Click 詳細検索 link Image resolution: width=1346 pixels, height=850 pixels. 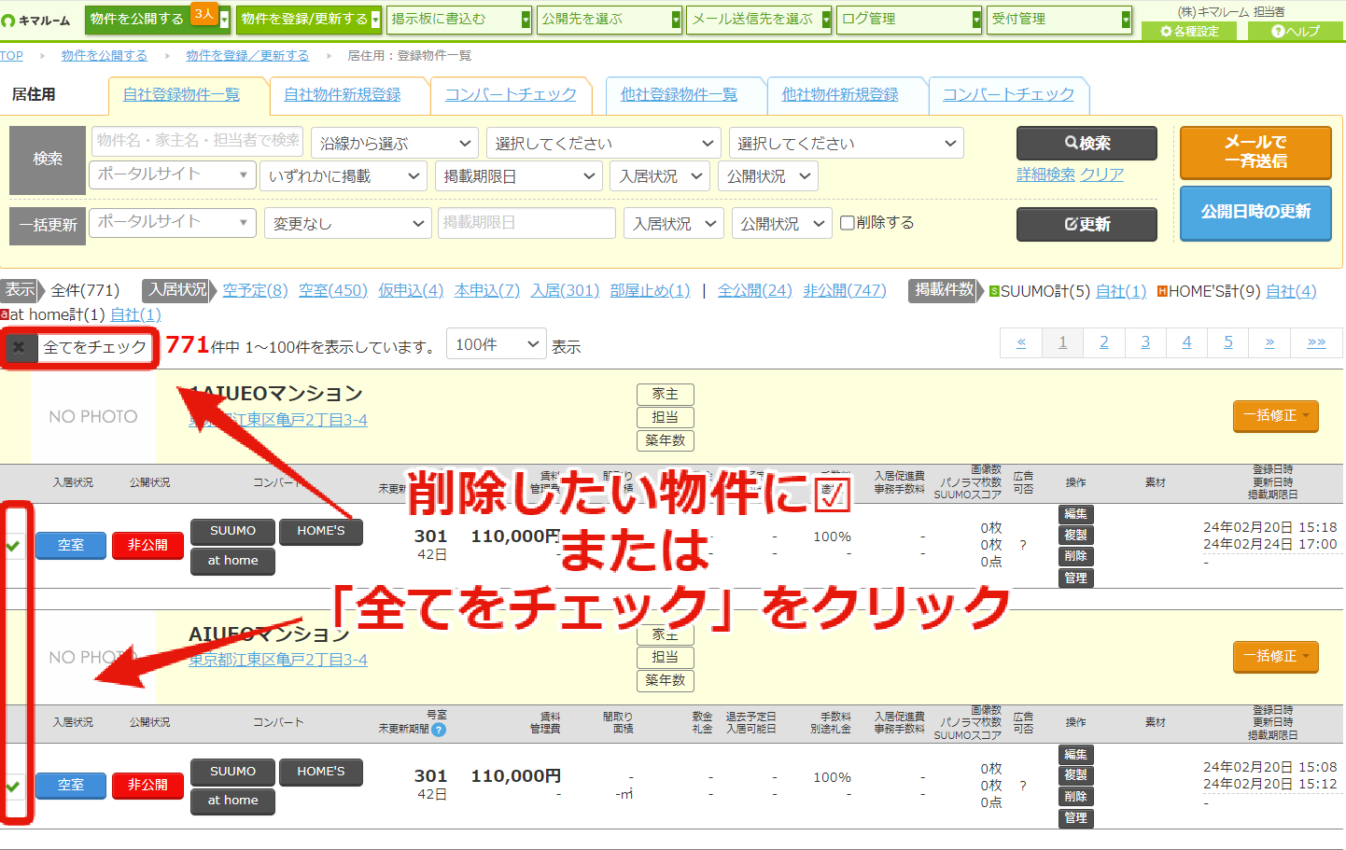pos(1045,174)
